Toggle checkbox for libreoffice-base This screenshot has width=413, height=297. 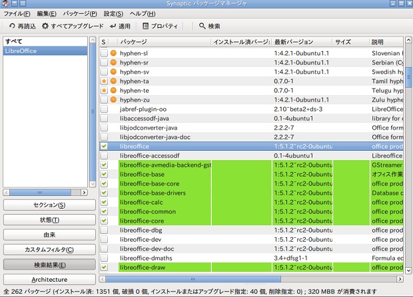coord(104,174)
